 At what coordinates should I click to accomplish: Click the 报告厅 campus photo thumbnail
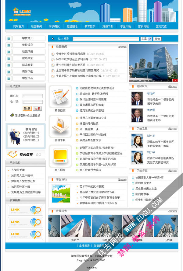pos(75,226)
